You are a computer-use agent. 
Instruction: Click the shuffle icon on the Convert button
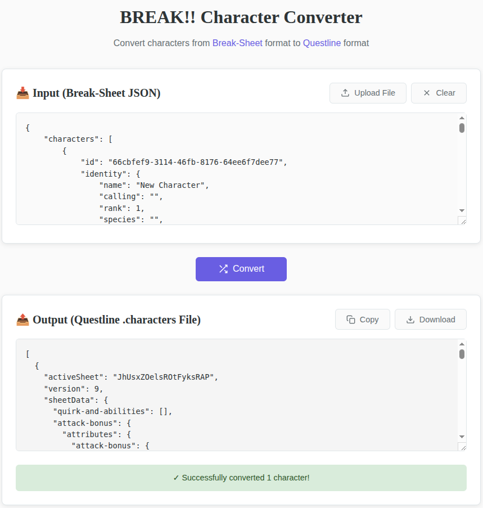click(223, 269)
